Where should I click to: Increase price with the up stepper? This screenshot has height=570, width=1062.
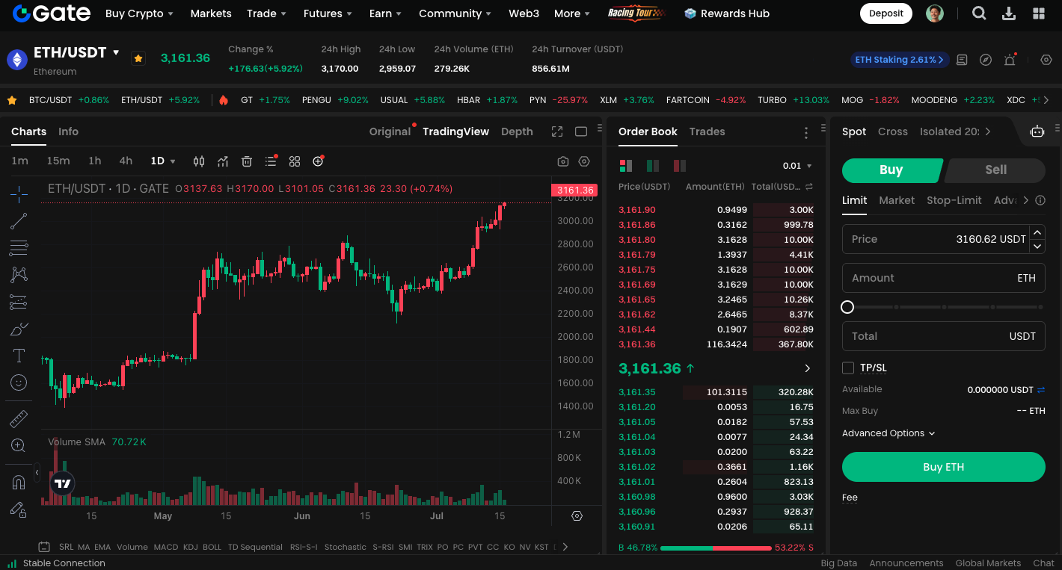coord(1037,232)
